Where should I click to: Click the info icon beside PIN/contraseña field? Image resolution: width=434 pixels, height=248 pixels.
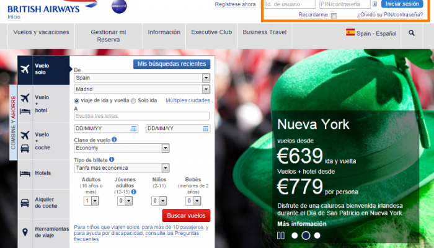[374, 4]
